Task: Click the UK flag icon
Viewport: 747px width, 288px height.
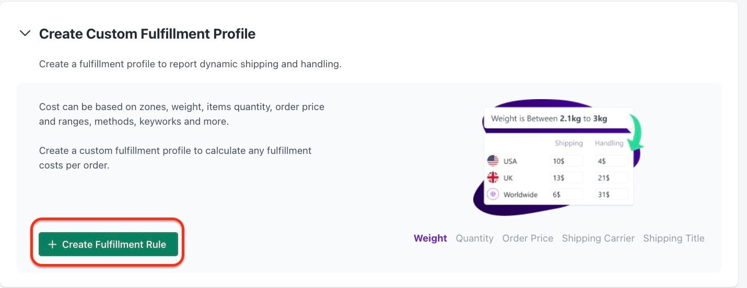Action: coord(493,178)
